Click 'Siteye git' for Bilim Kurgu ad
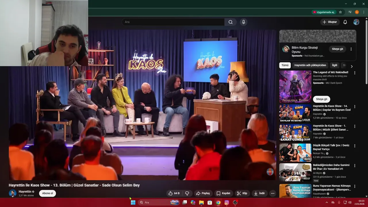The width and height of the screenshot is (368, 207). (x=338, y=49)
